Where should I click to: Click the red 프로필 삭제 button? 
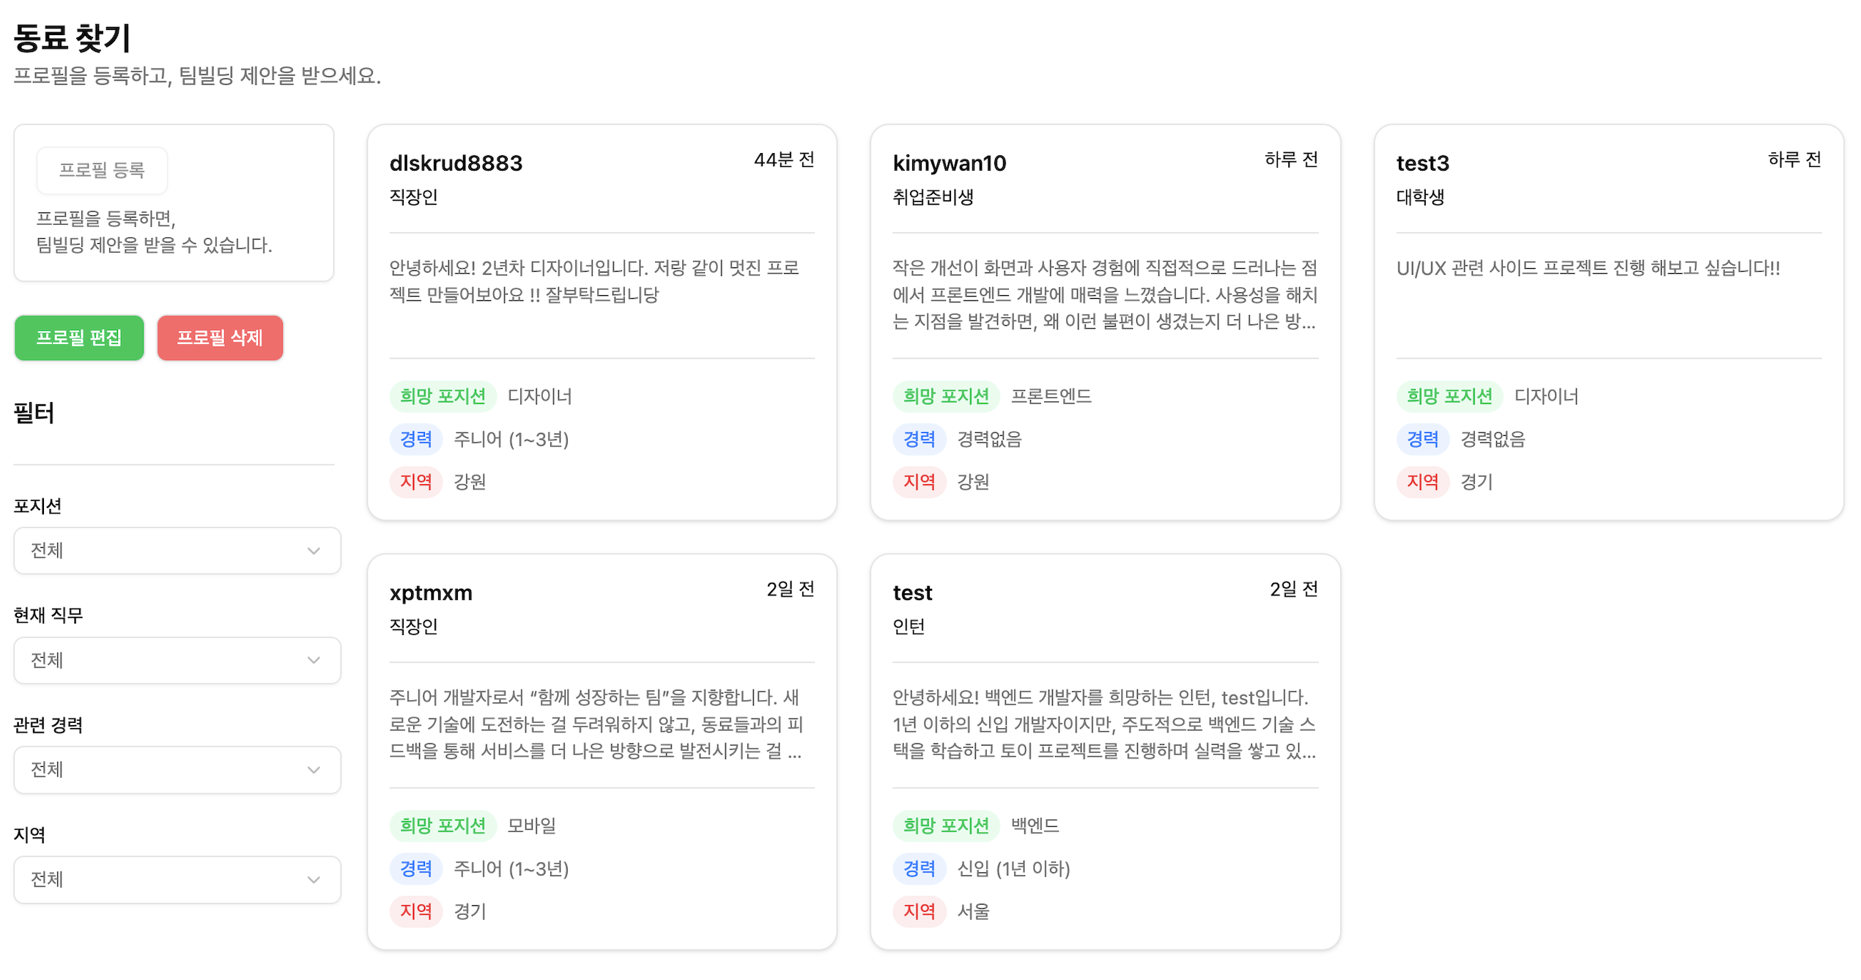click(x=220, y=338)
